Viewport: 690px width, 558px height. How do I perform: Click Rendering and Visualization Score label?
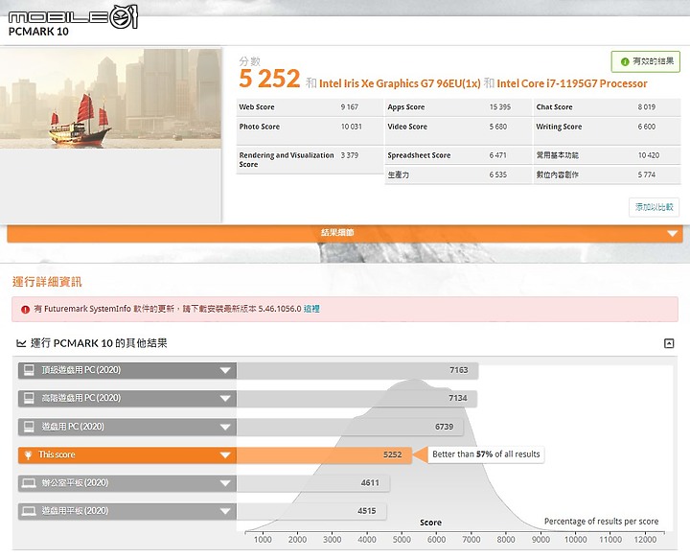tap(287, 160)
